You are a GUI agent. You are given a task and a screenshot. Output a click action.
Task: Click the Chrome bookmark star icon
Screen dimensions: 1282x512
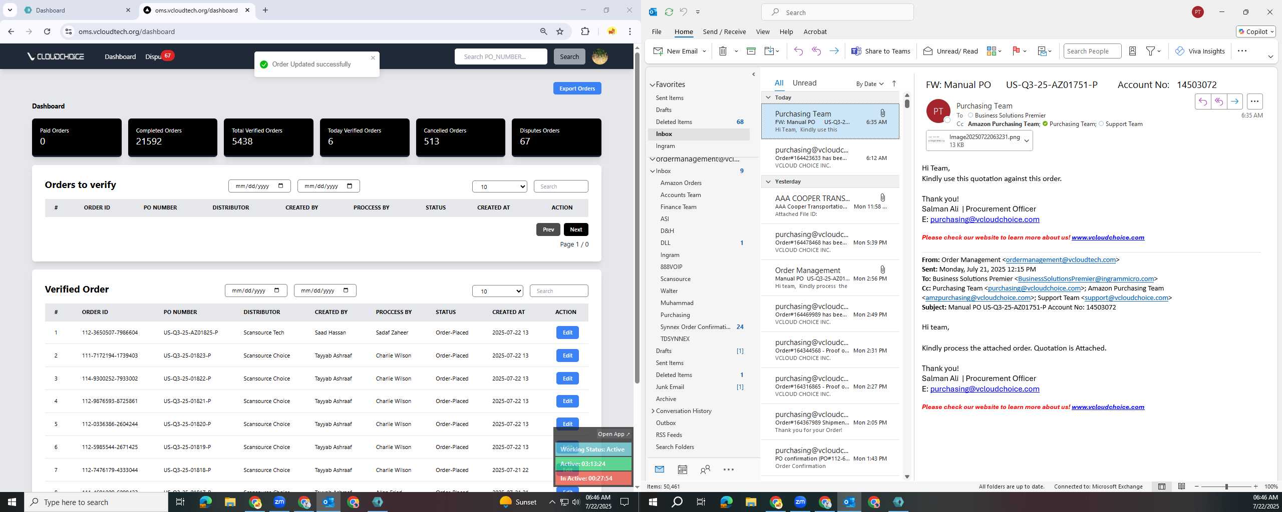pos(560,31)
